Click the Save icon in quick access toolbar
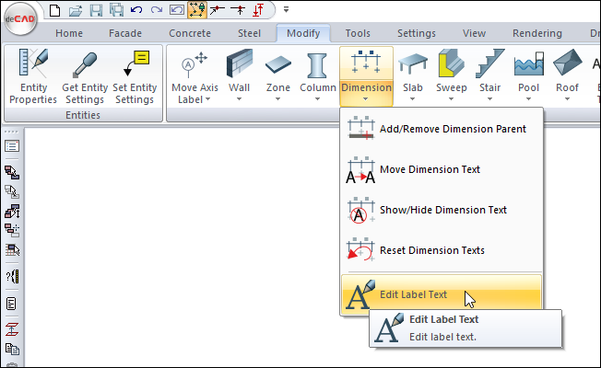601x368 pixels. (97, 11)
